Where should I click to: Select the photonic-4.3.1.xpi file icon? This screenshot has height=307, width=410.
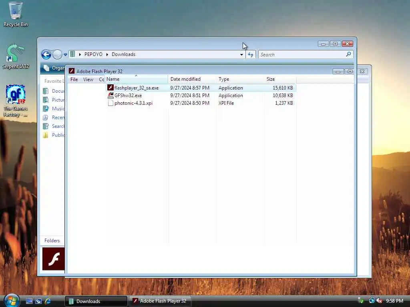tap(111, 103)
